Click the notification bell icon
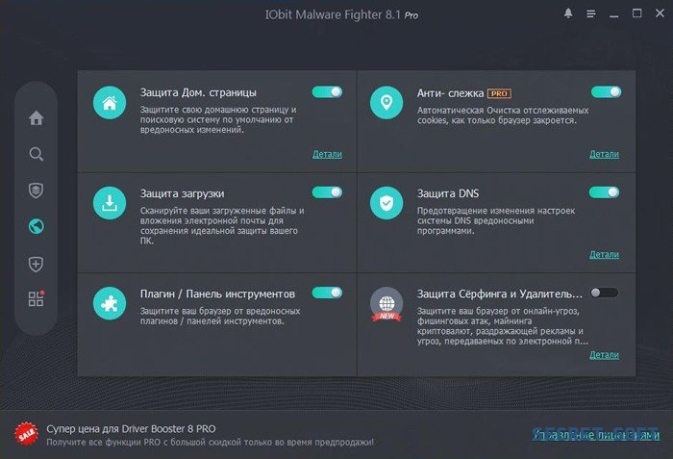Screen dimensions: 673x459 568,13
